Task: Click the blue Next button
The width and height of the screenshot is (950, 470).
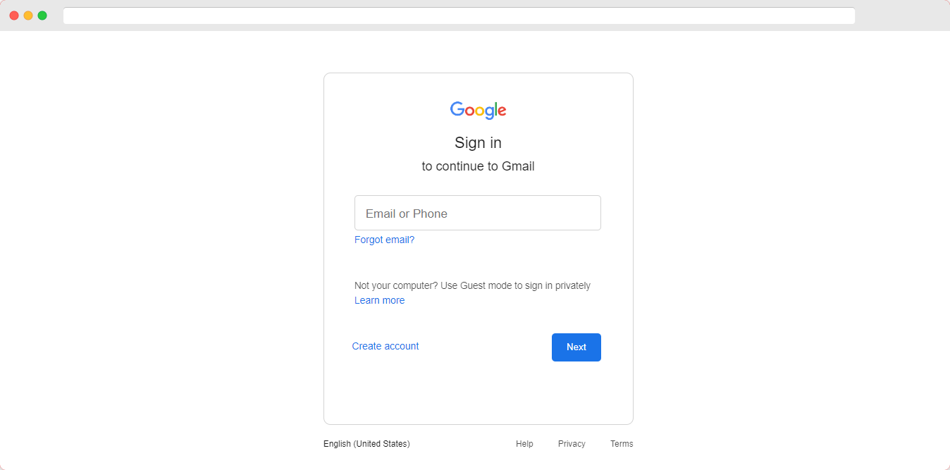Action: click(x=576, y=347)
